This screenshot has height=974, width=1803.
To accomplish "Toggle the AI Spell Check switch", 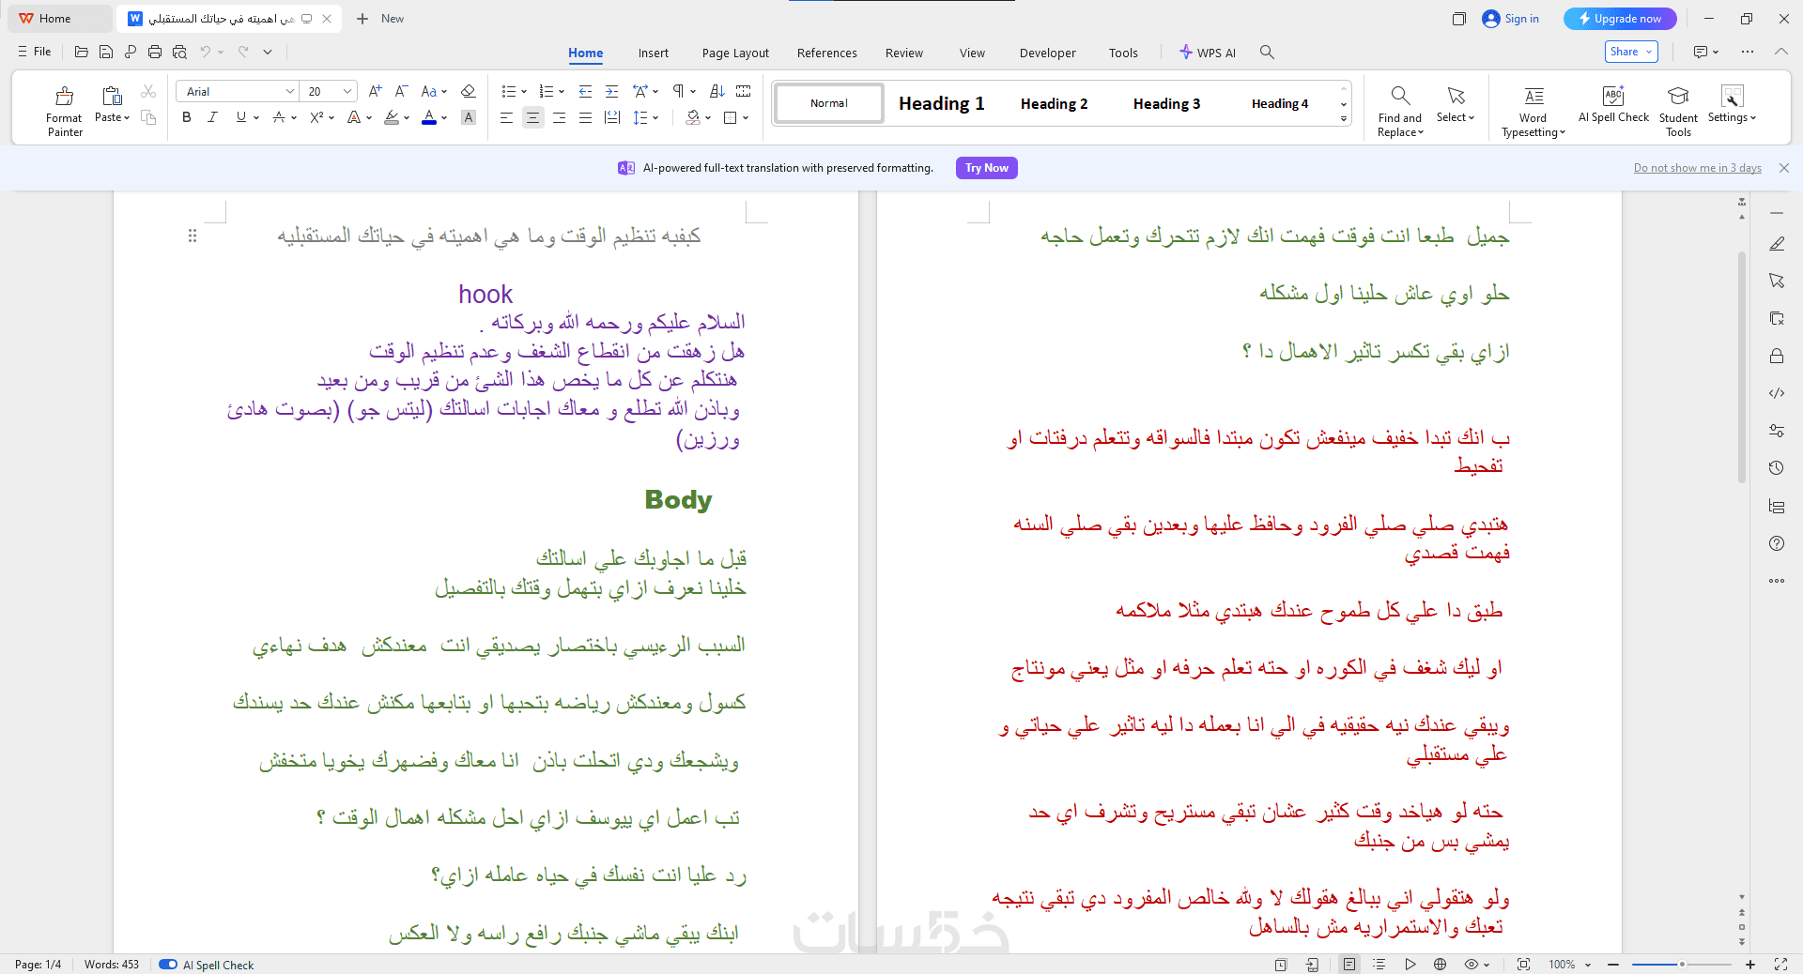I will click(168, 965).
